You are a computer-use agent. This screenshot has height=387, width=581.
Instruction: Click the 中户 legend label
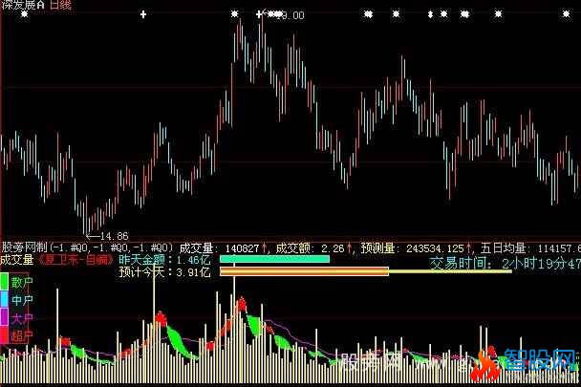22,300
